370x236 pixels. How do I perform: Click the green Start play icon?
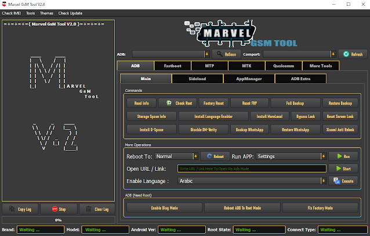339,169
